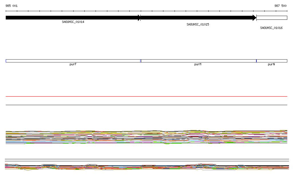Click the 987 500 end coordinate
Screen dimensions: 293x175
[x=280, y=6]
